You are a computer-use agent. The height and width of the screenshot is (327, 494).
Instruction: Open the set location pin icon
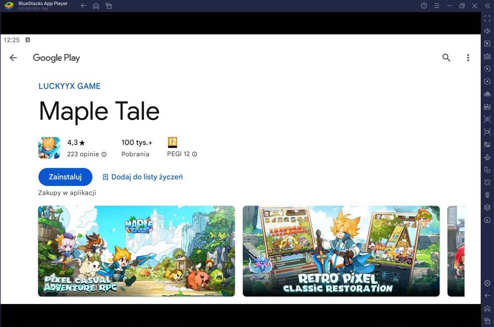(x=487, y=195)
